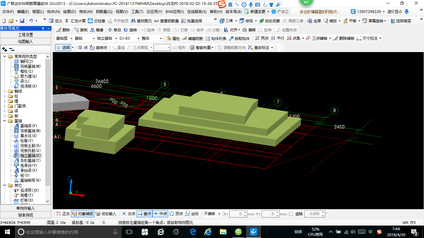Click 单构件输入 button
This screenshot has width=424, height=238.
coord(26,208)
